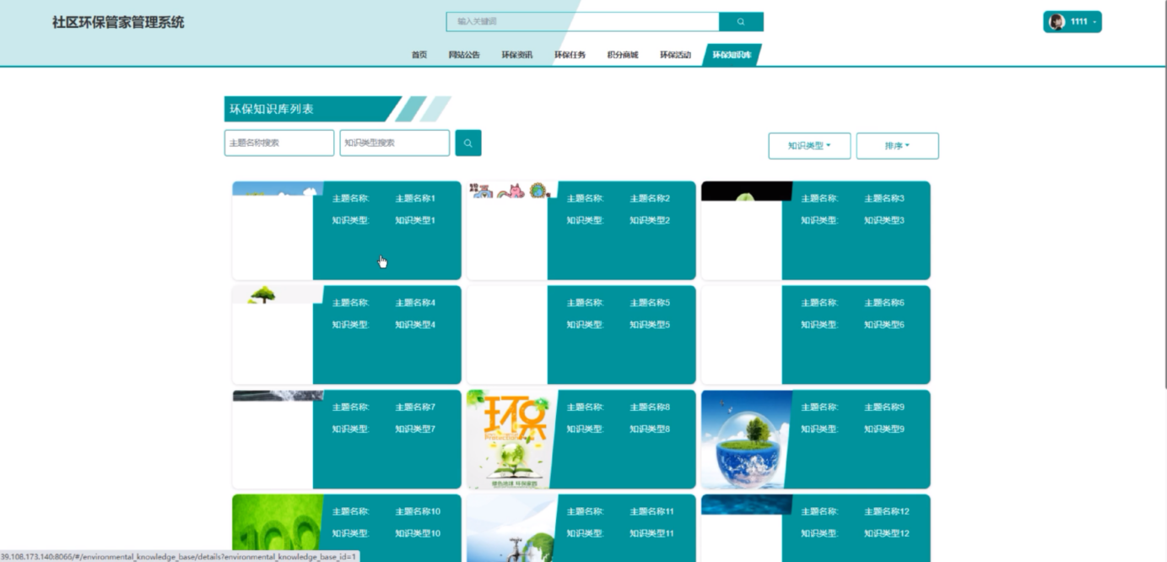This screenshot has height=562, width=1167.
Task: Click the text 主题名称9
Action: tap(884, 408)
